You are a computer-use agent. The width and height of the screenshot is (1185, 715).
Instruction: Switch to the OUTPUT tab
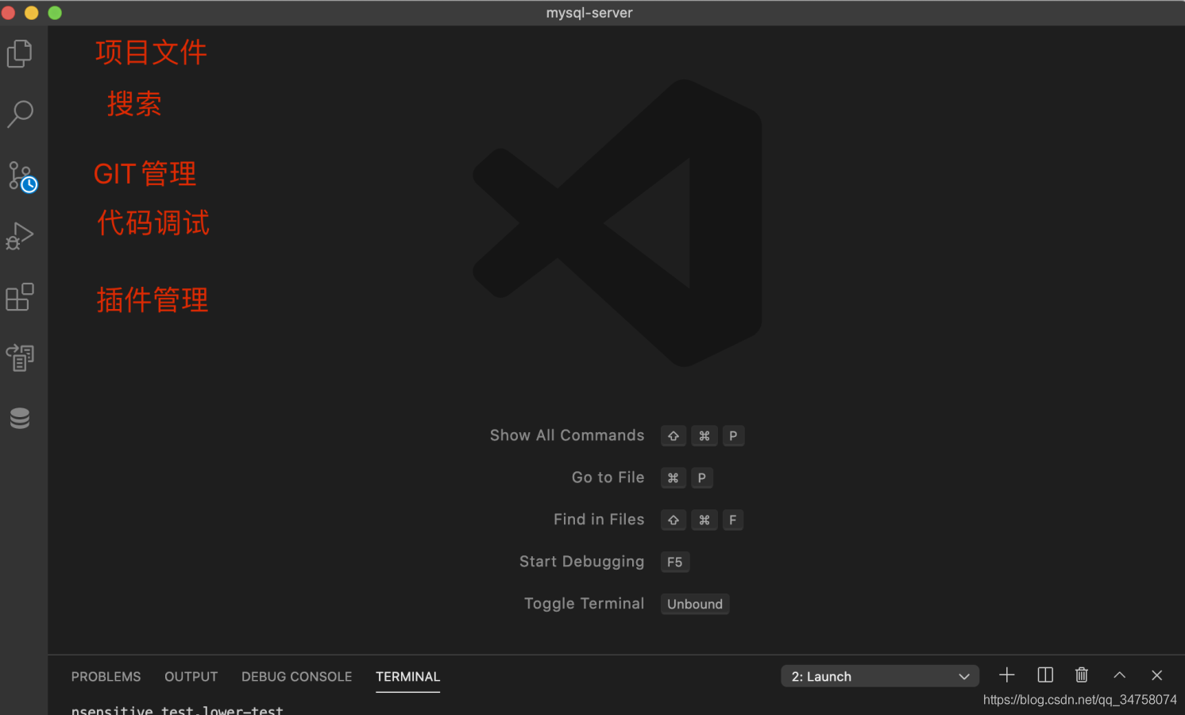[191, 677]
